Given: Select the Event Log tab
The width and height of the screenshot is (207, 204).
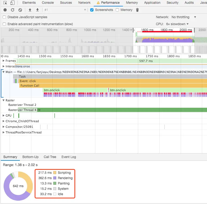Looking at the screenshot, I should [x=69, y=157].
